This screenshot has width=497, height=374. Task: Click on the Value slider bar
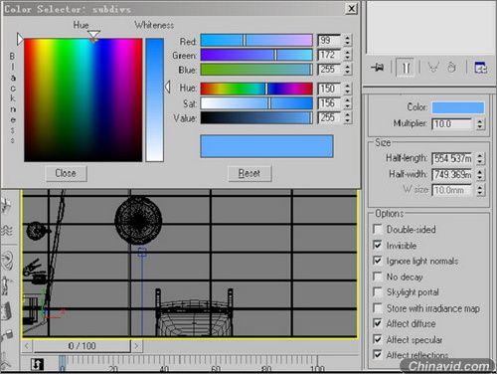pyautogui.click(x=256, y=117)
